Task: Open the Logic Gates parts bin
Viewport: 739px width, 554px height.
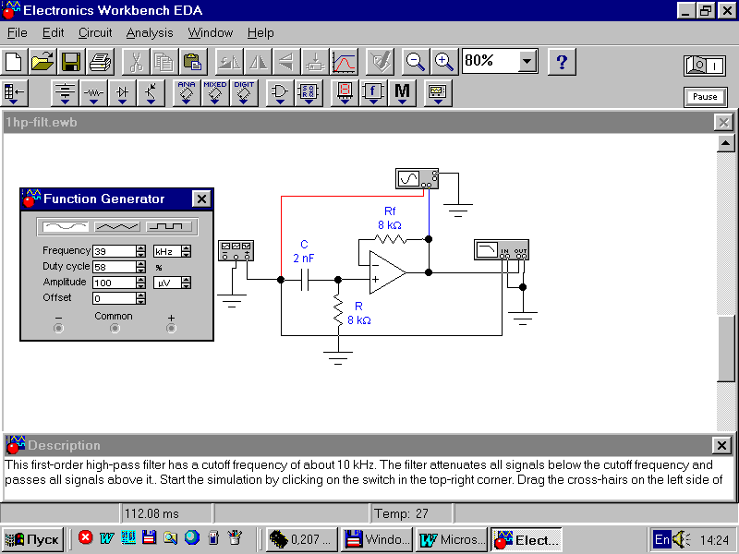Action: pyautogui.click(x=280, y=93)
